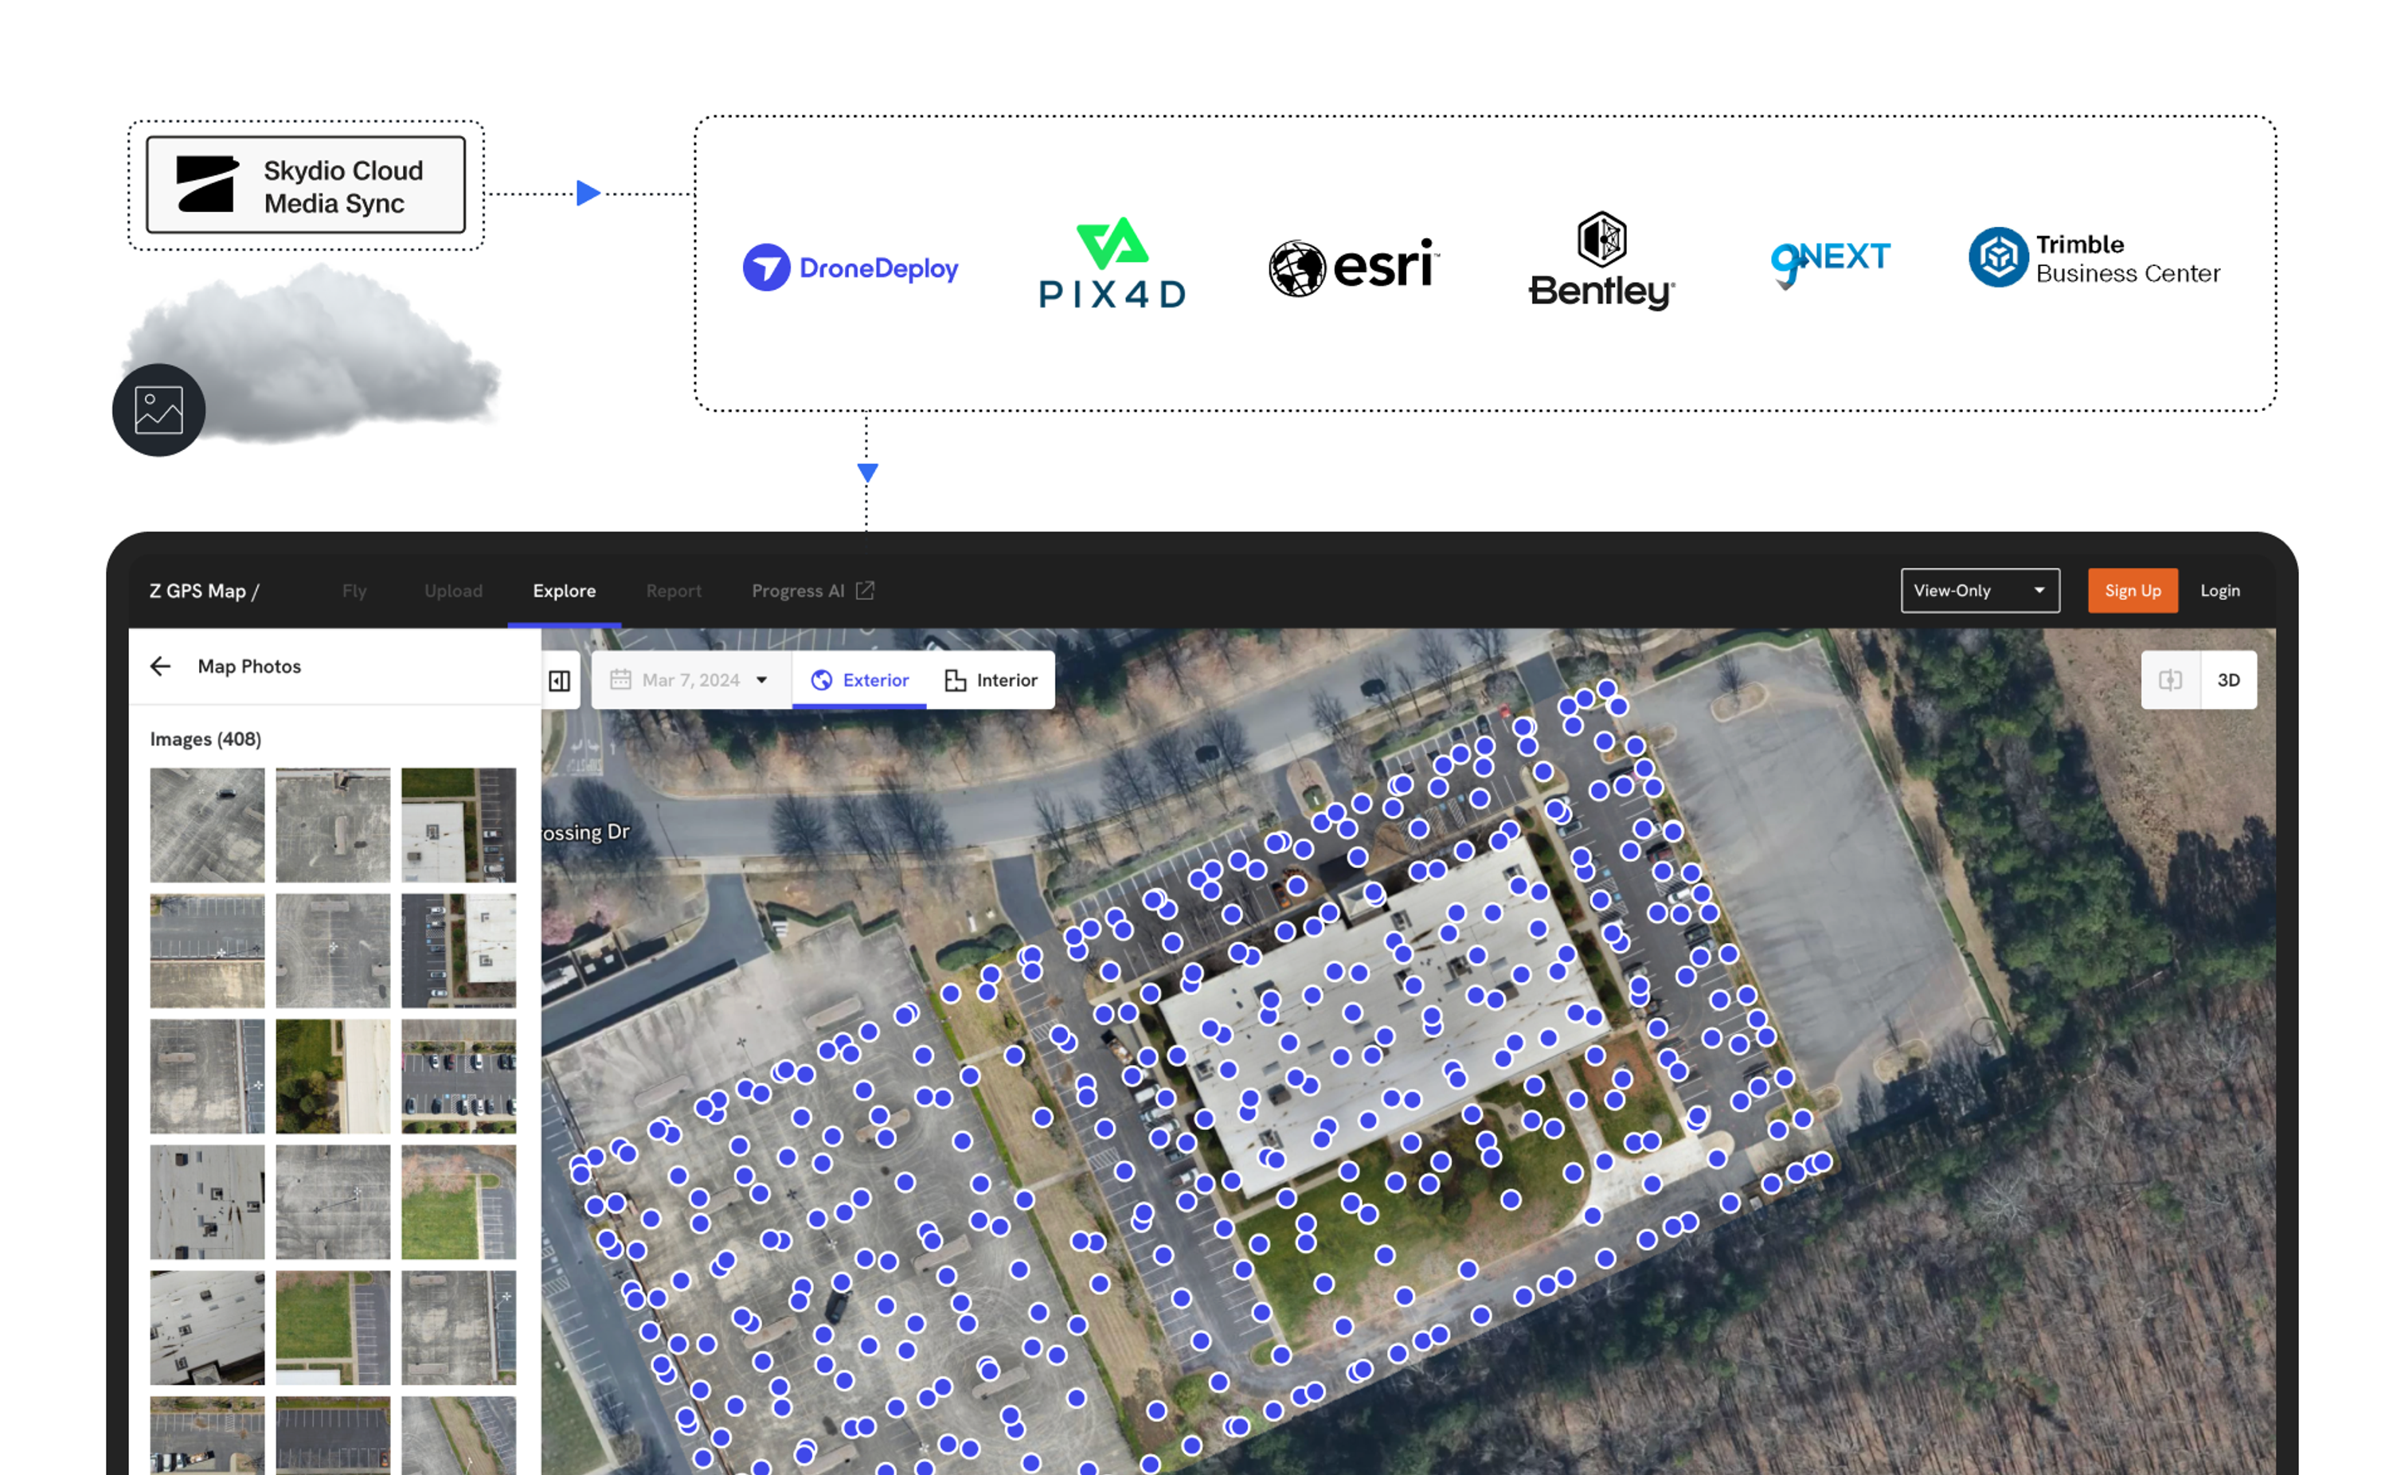Open the white-roof building thumbnail in row one

pyautogui.click(x=459, y=825)
